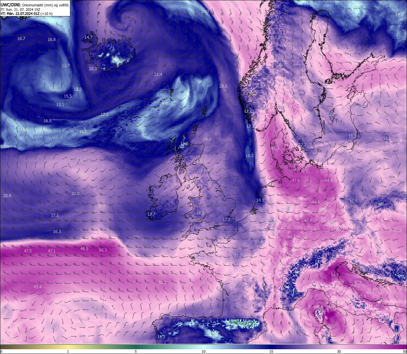Screen dimensions: 407x354
Task: Click the 10 tick on the color scale
Action: click(203, 351)
